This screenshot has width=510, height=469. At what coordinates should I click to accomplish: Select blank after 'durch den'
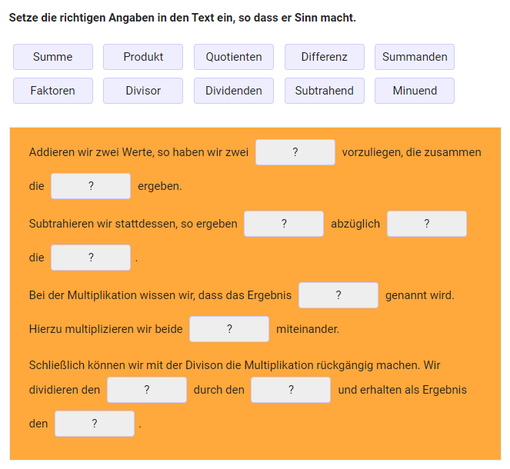point(291,390)
